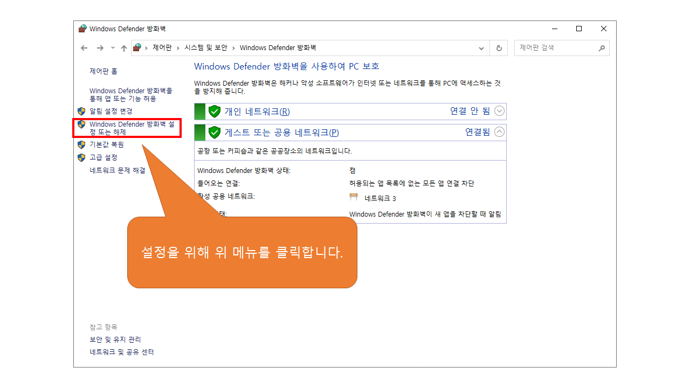690x388 pixels.
Task: Click the 켬 firewall state value
Action: pos(353,170)
